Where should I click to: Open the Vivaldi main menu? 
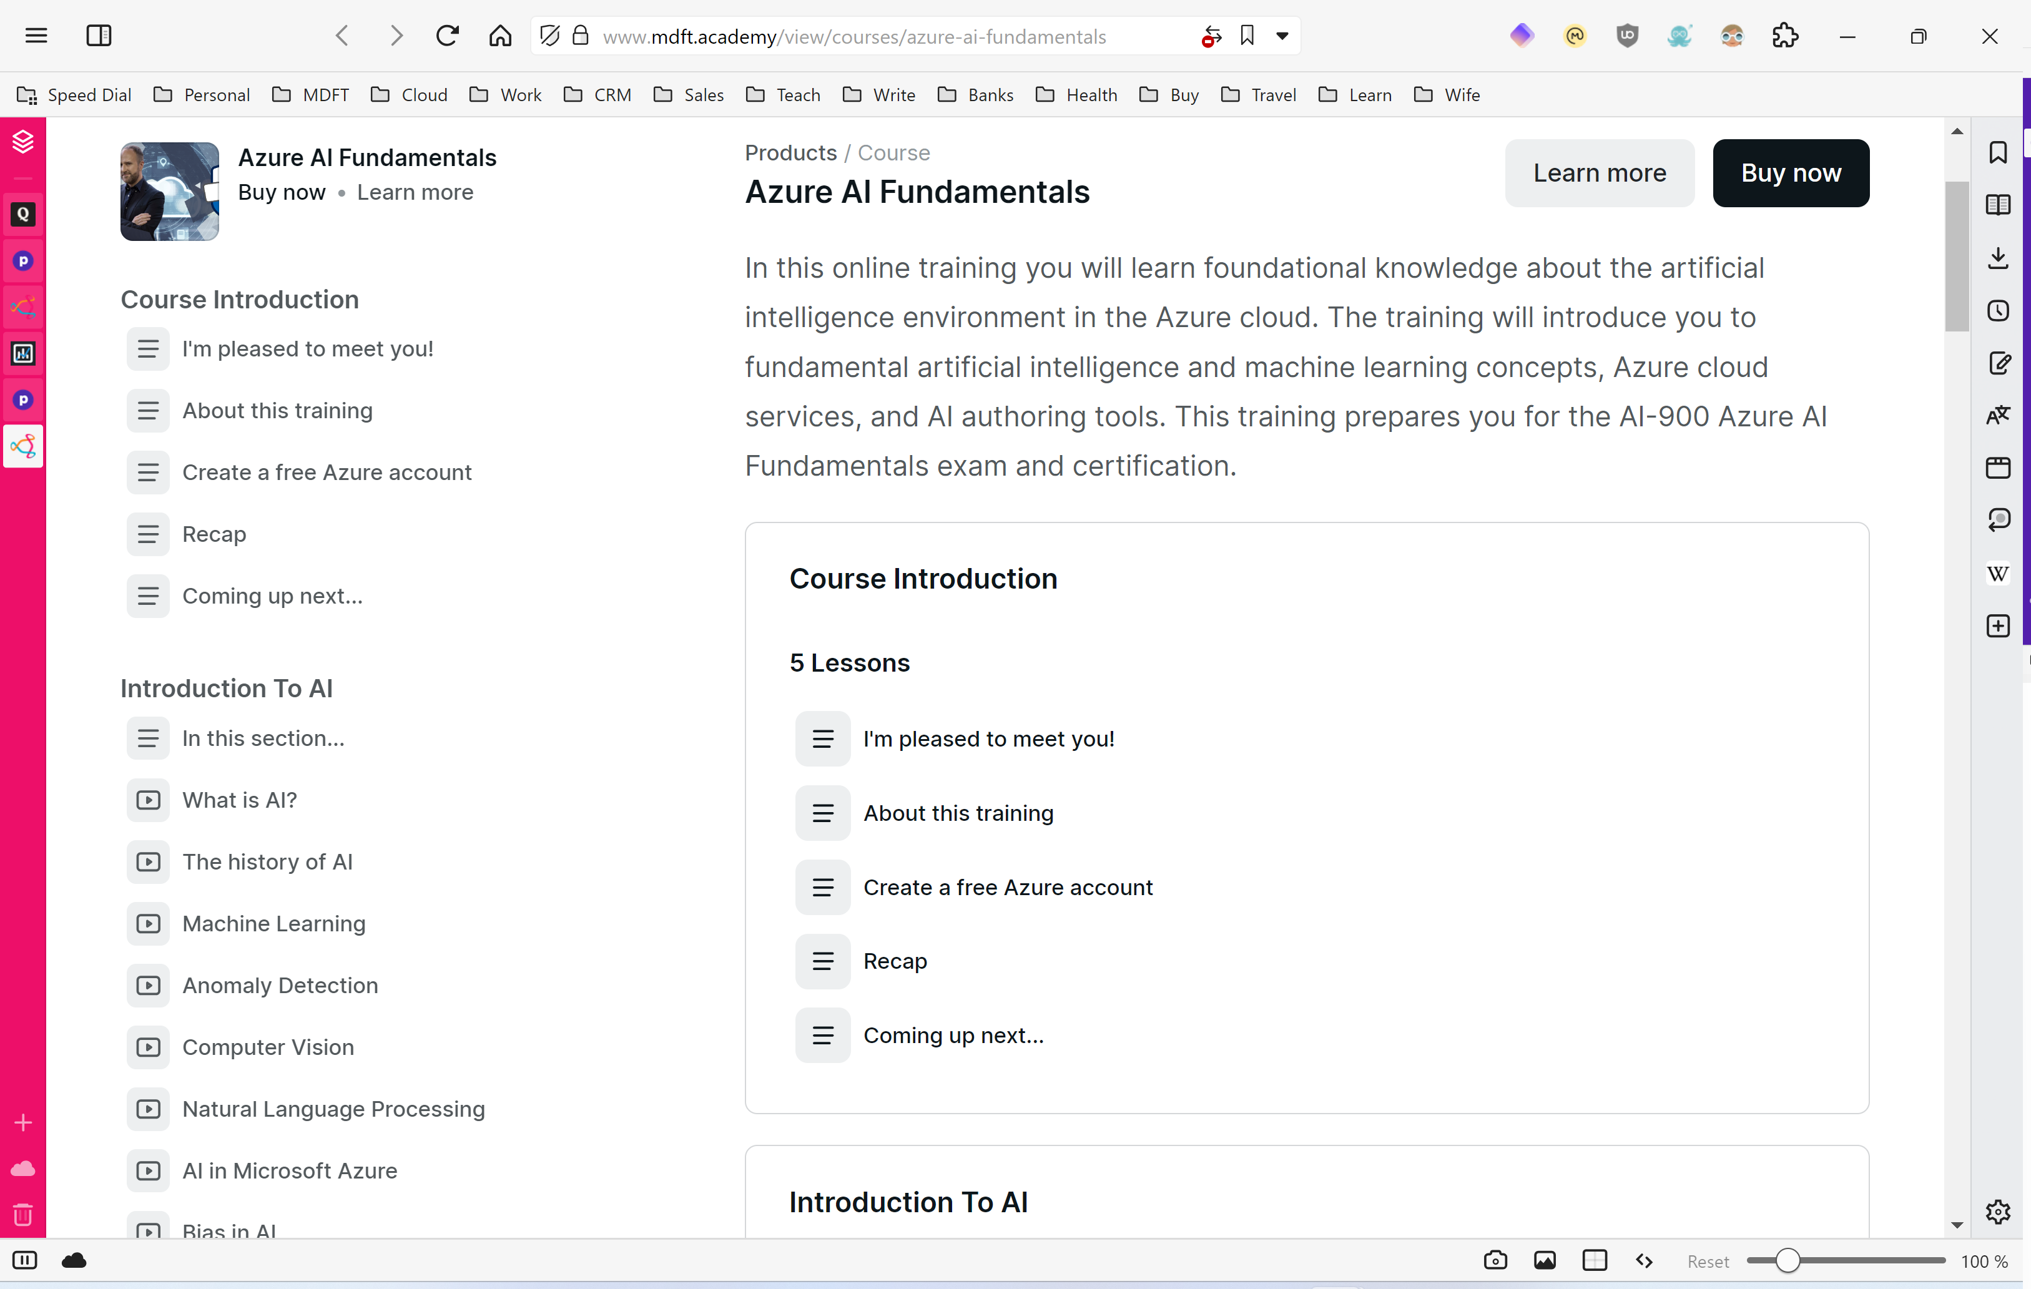tap(36, 36)
